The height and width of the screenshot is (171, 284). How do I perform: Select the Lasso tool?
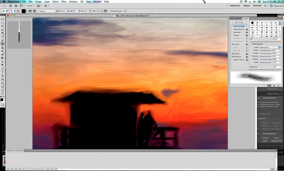[x=3, y=26]
